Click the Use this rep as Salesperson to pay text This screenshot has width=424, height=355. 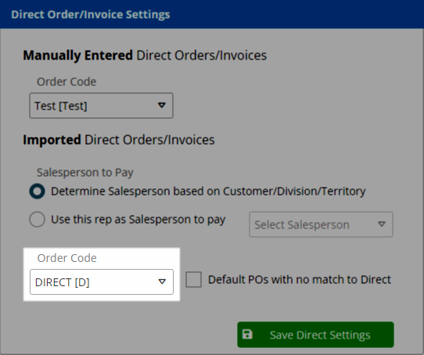[x=138, y=220]
